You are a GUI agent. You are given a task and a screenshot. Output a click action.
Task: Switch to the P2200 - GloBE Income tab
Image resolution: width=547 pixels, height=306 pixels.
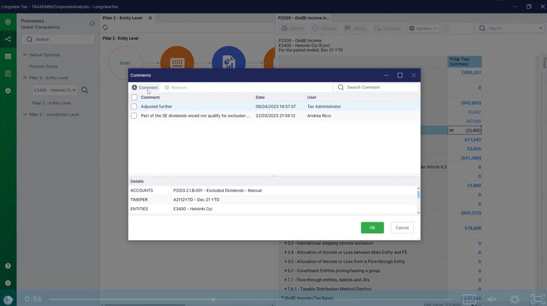303,18
